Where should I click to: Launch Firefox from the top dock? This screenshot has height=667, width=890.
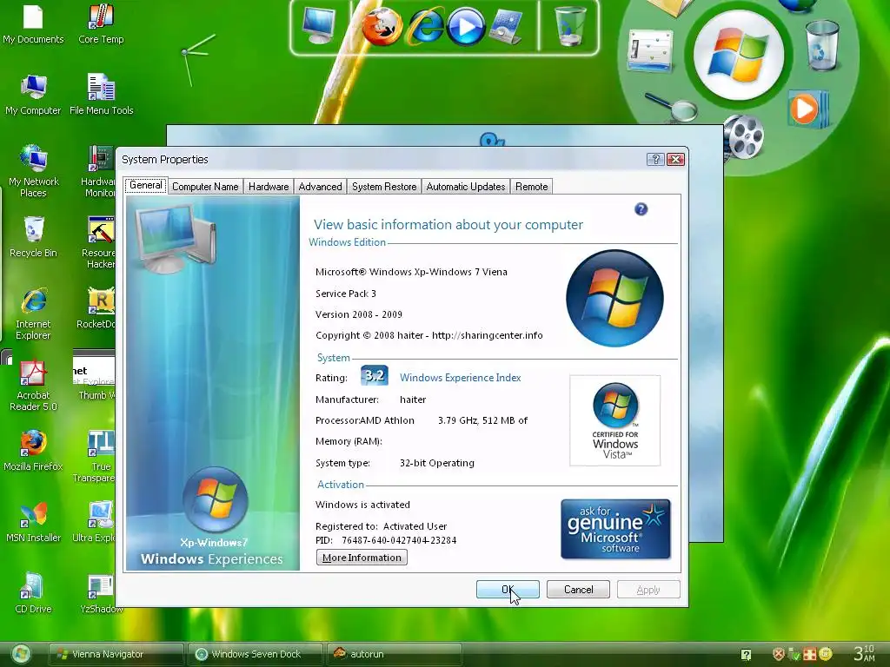coord(382,26)
